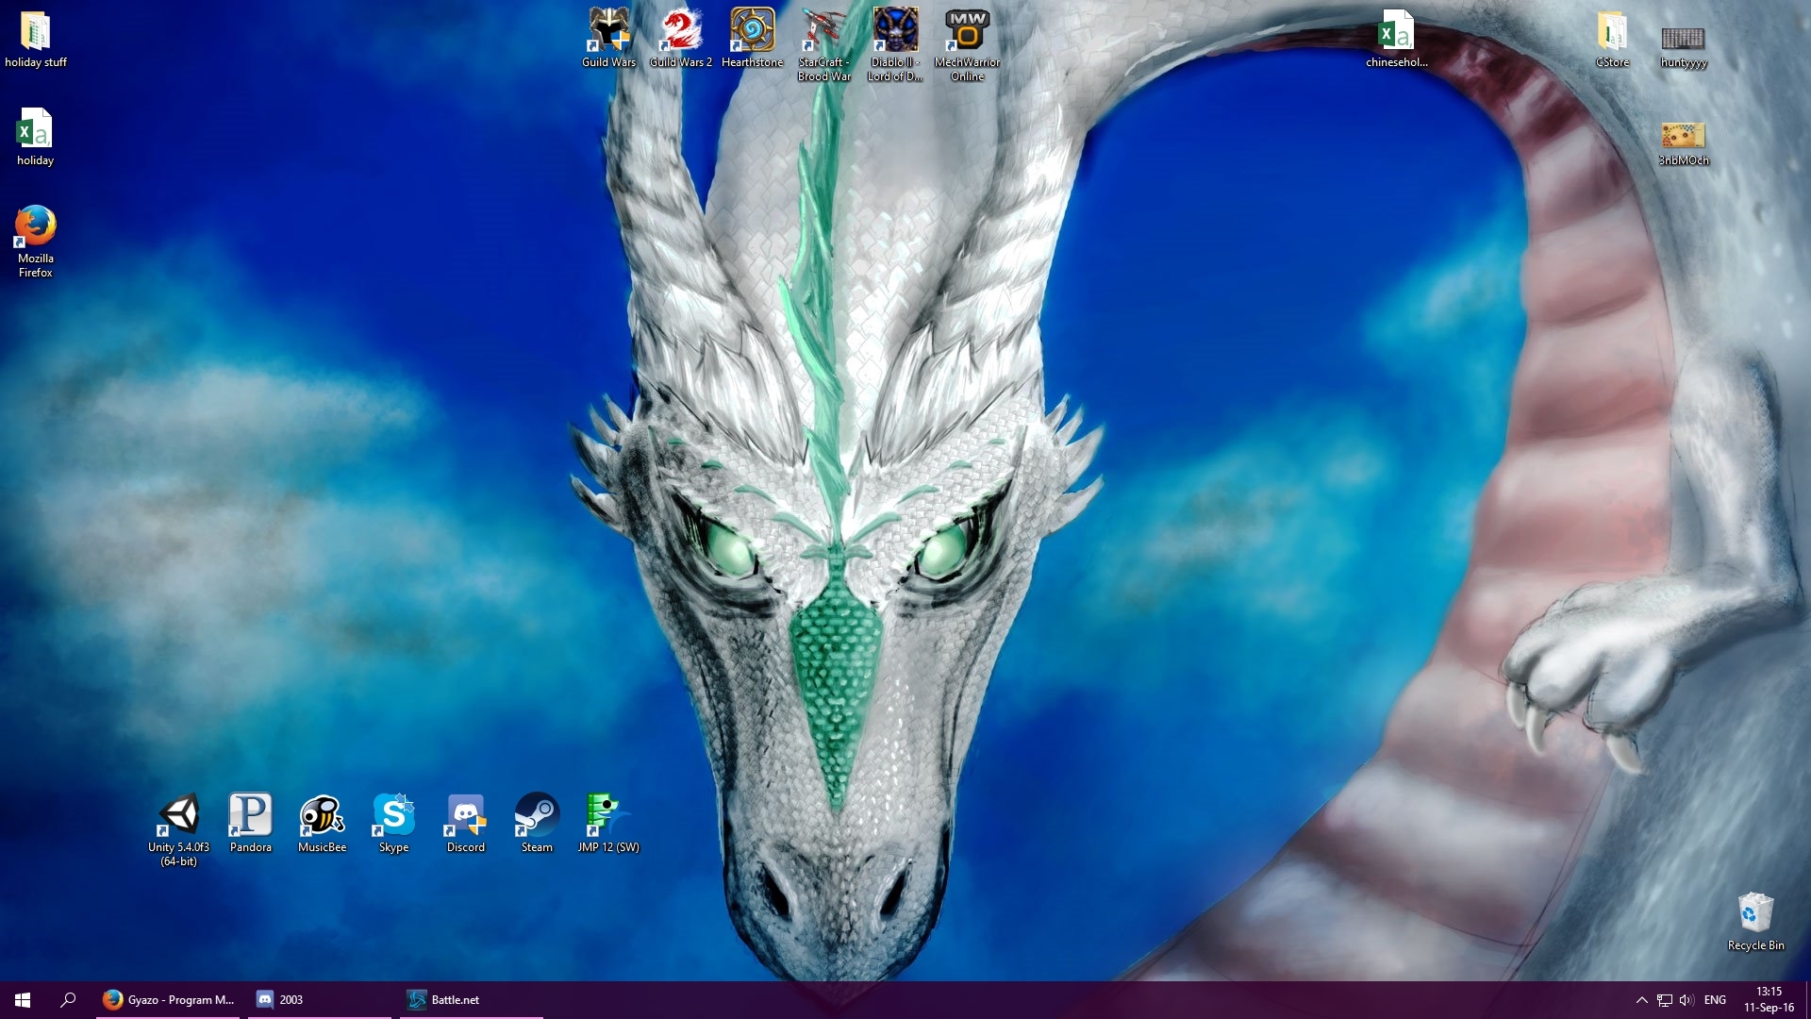1811x1019 pixels.
Task: Select the 3nBMOch image file icon
Action: tap(1684, 135)
